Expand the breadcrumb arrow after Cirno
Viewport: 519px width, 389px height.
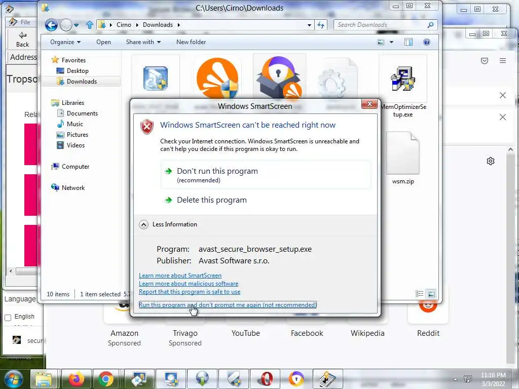coord(137,25)
